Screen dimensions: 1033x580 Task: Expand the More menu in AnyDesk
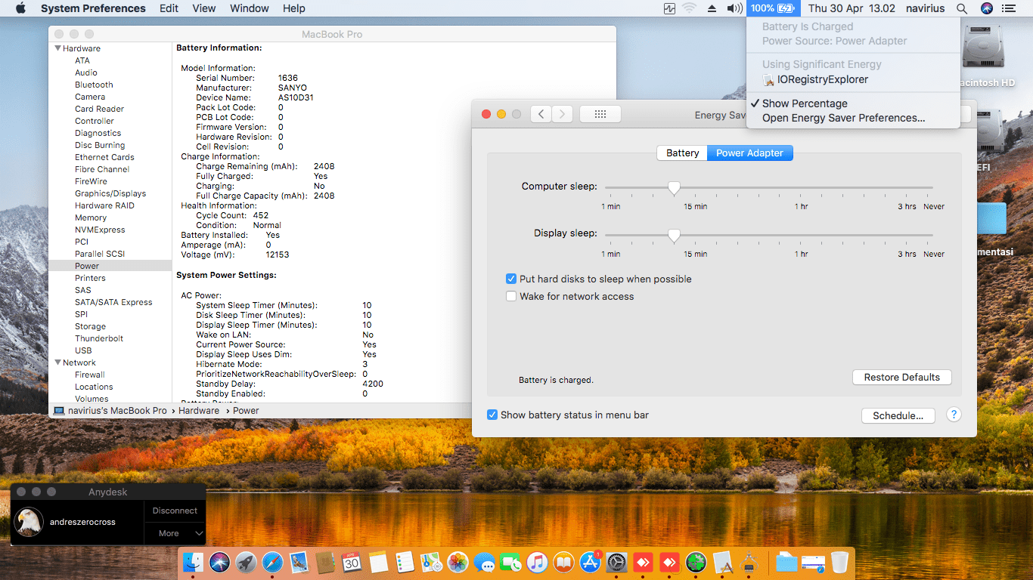175,533
